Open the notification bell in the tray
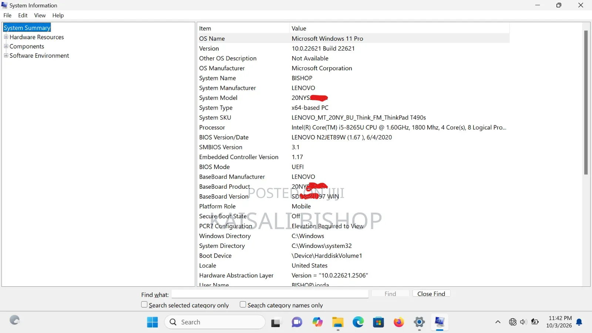The width and height of the screenshot is (592, 333). (x=579, y=322)
